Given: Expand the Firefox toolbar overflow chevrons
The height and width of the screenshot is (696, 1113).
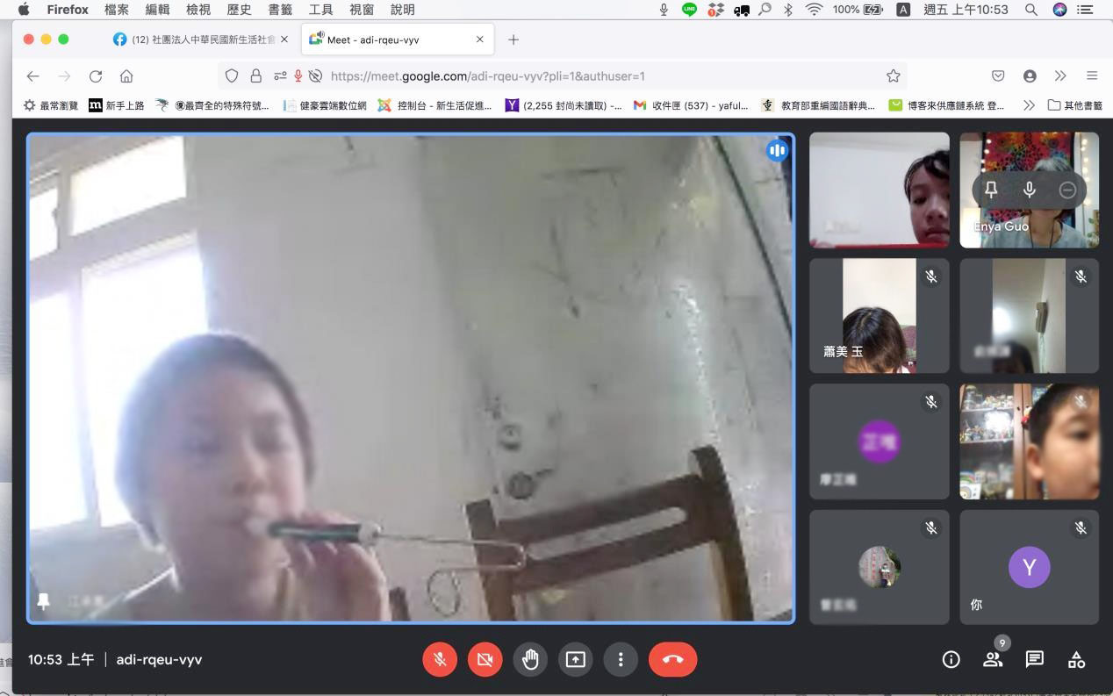Looking at the screenshot, I should click(1060, 75).
